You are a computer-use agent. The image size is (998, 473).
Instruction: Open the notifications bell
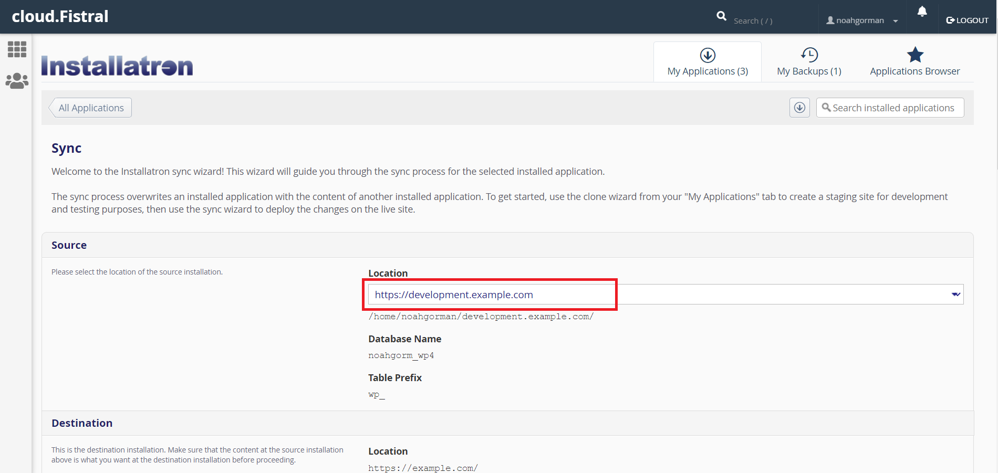[922, 12]
